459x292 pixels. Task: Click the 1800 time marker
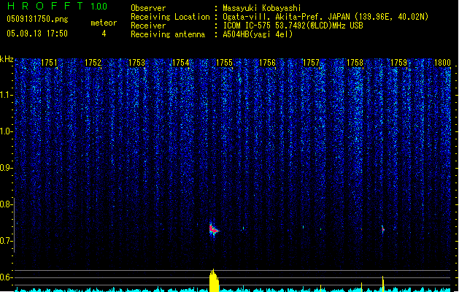pyautogui.click(x=442, y=63)
